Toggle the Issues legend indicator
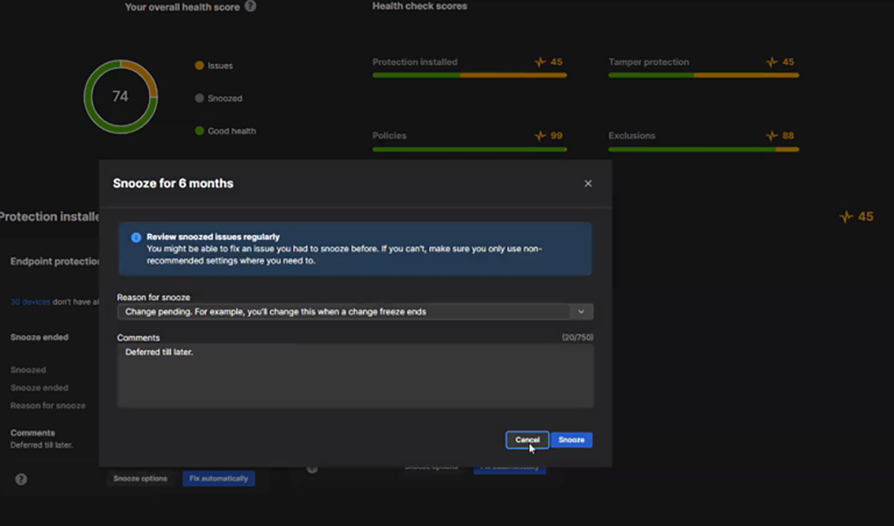The image size is (894, 526). (x=198, y=65)
